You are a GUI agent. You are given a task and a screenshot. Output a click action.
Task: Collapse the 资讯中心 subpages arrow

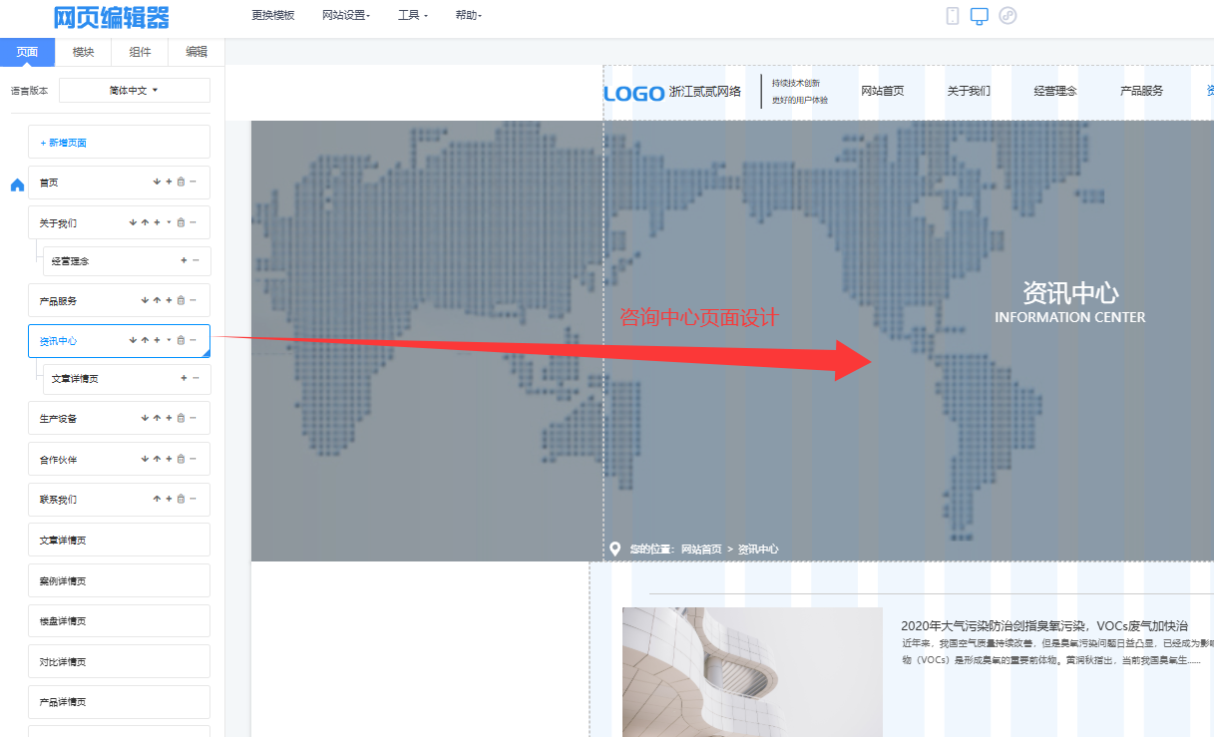tap(169, 340)
